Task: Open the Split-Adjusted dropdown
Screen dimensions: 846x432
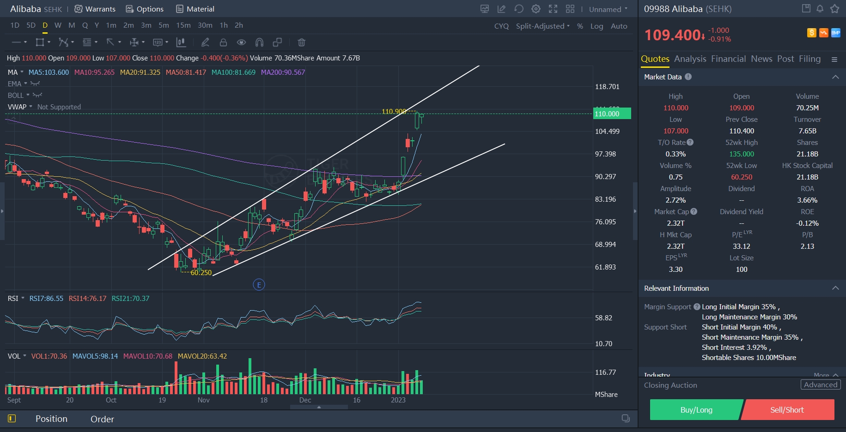Action: click(x=542, y=26)
